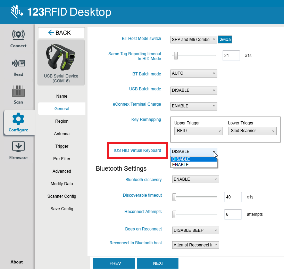This screenshot has height=269, width=284.
Task: Click the Switch button next to BT Host Mode
Action: [x=225, y=39]
